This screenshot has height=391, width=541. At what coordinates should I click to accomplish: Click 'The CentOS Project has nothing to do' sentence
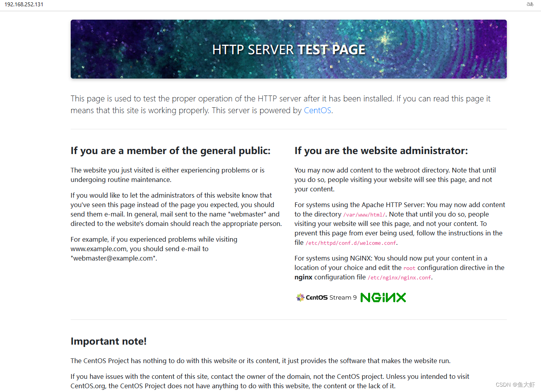tap(260, 361)
